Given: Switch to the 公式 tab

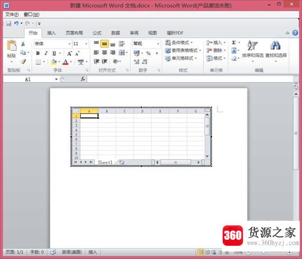Looking at the screenshot, I should [x=97, y=33].
